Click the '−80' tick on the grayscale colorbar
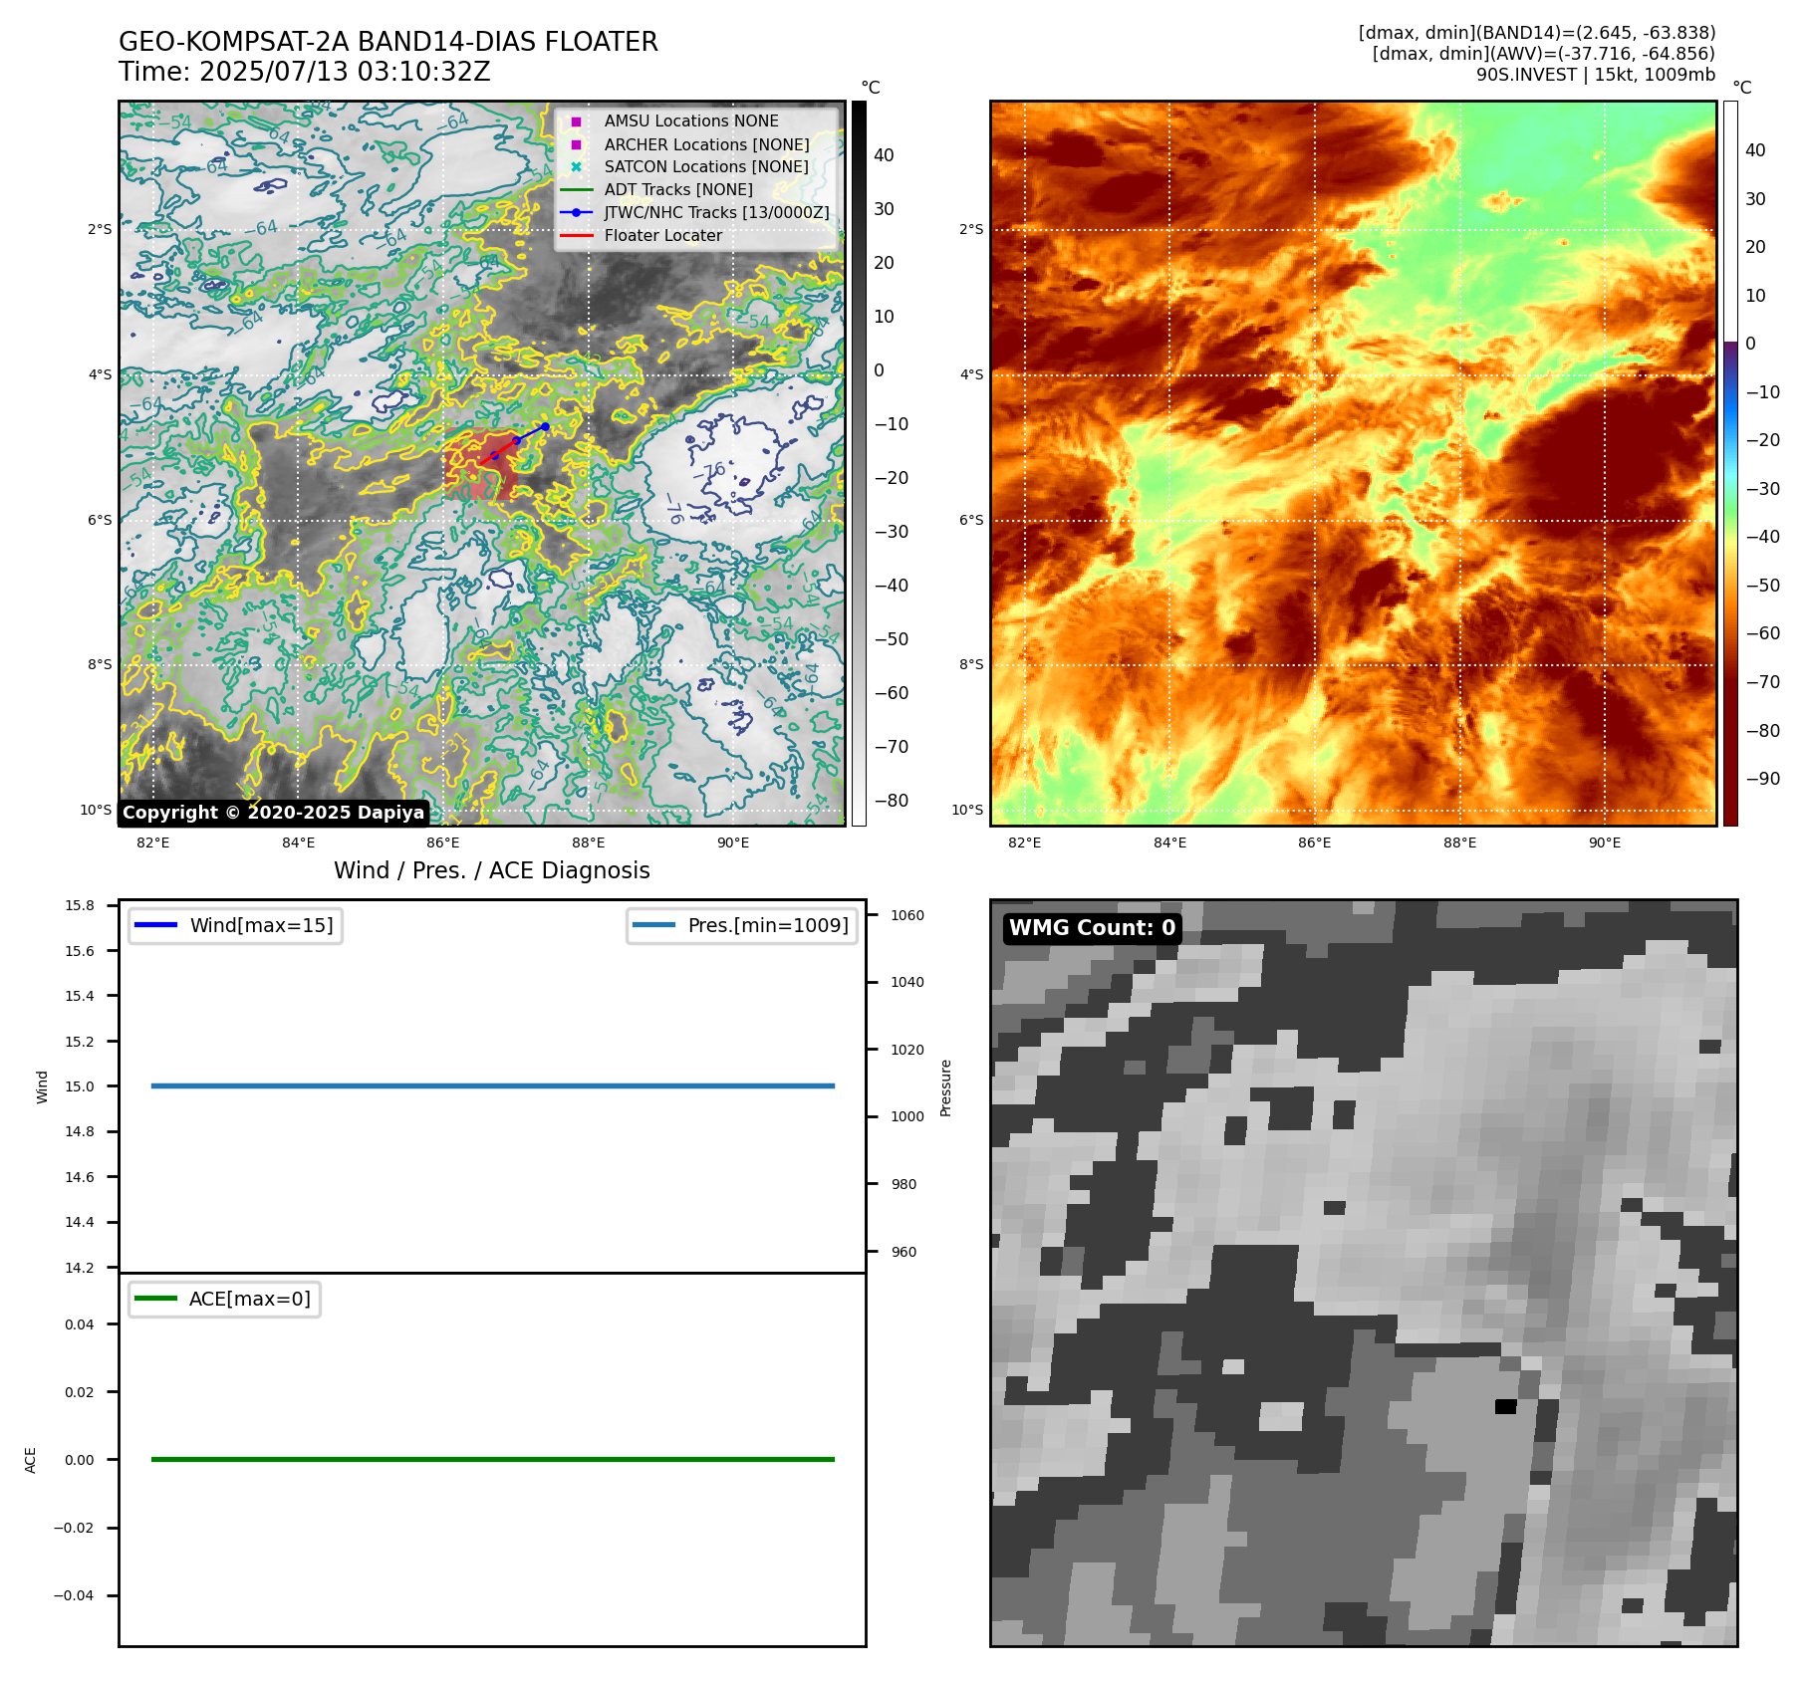 [x=892, y=801]
